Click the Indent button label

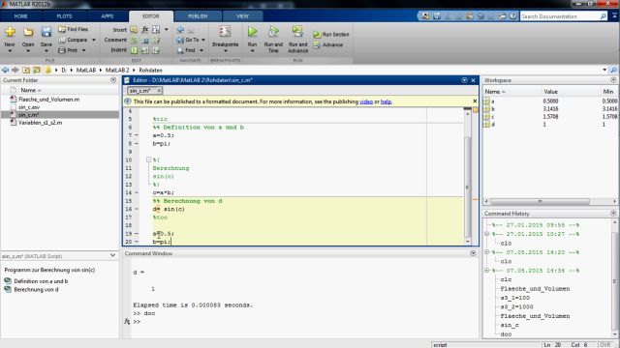[x=118, y=50]
